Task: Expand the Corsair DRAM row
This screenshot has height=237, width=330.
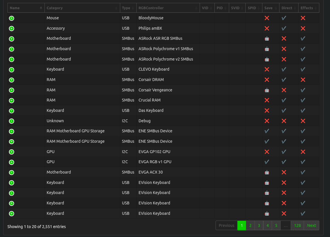Action: [x=12, y=80]
